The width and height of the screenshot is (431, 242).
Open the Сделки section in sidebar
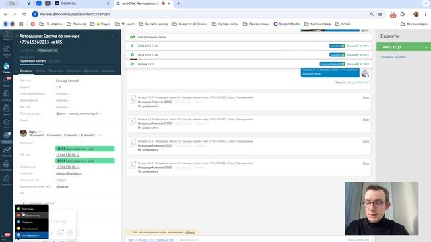coord(6,67)
